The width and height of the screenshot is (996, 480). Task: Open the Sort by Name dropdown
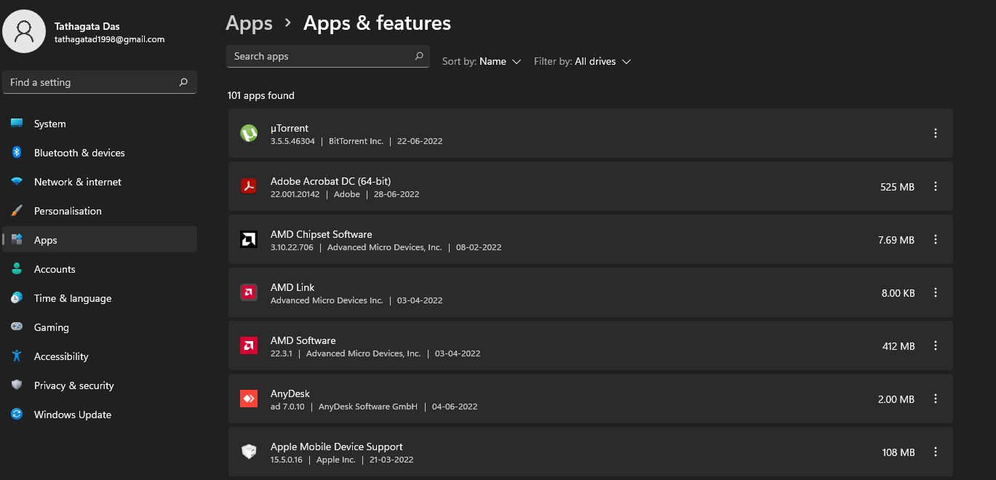(x=482, y=62)
